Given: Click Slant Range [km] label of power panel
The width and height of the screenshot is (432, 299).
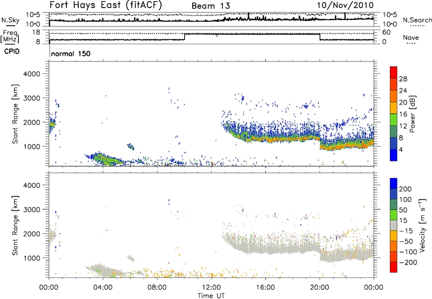Looking at the screenshot, I should [15, 114].
